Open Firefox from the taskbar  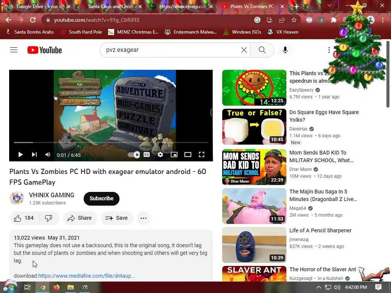57,287
